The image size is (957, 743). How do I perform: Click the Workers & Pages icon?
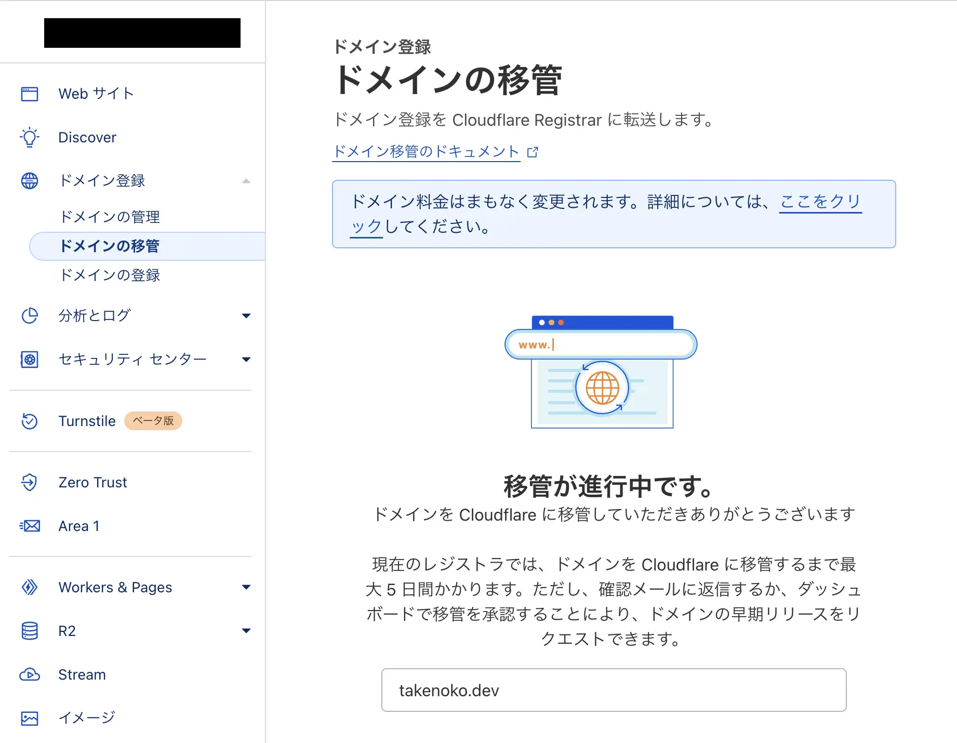click(30, 587)
